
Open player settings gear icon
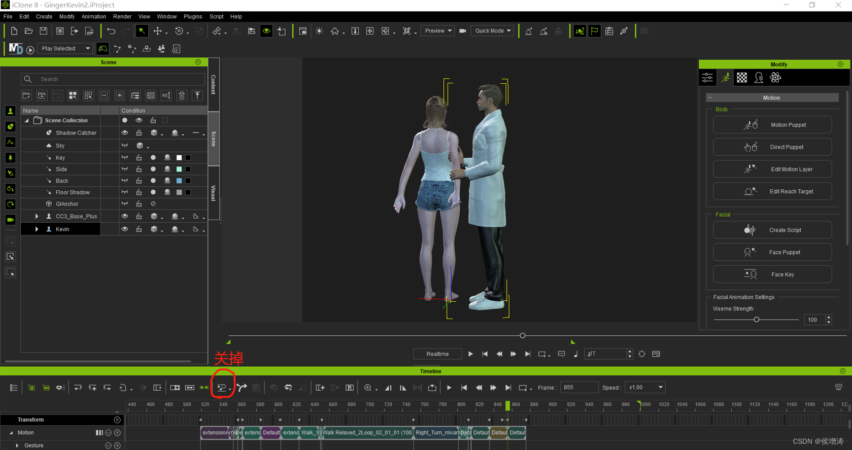(642, 354)
